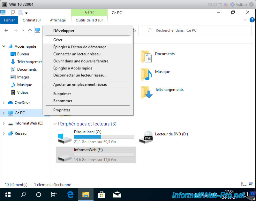Expand the Réseau node in sidebar
Screen dimensions: 256x201
point(4,133)
